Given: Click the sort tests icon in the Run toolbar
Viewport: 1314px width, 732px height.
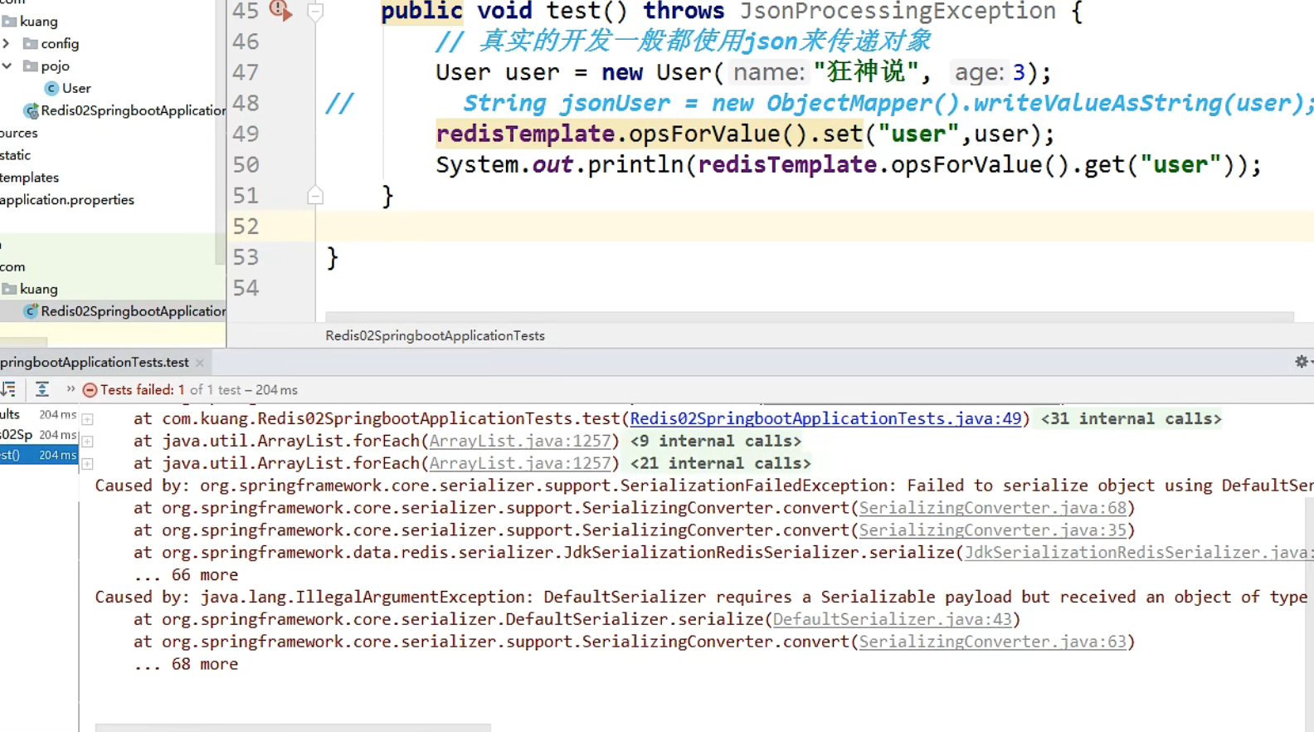Looking at the screenshot, I should coord(8,389).
